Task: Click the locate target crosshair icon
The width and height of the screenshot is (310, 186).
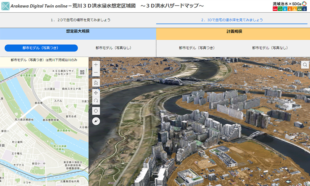Action: [96, 111]
